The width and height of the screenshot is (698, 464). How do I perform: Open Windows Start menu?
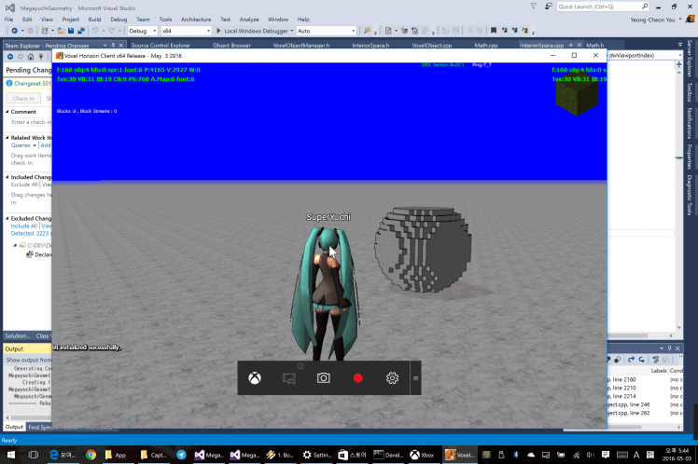coord(10,455)
